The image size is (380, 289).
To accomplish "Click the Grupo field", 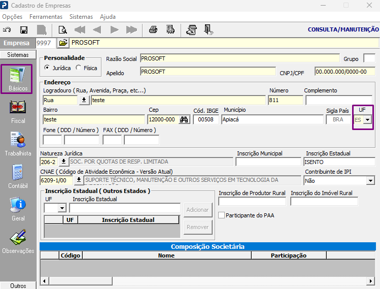I will click(369, 58).
